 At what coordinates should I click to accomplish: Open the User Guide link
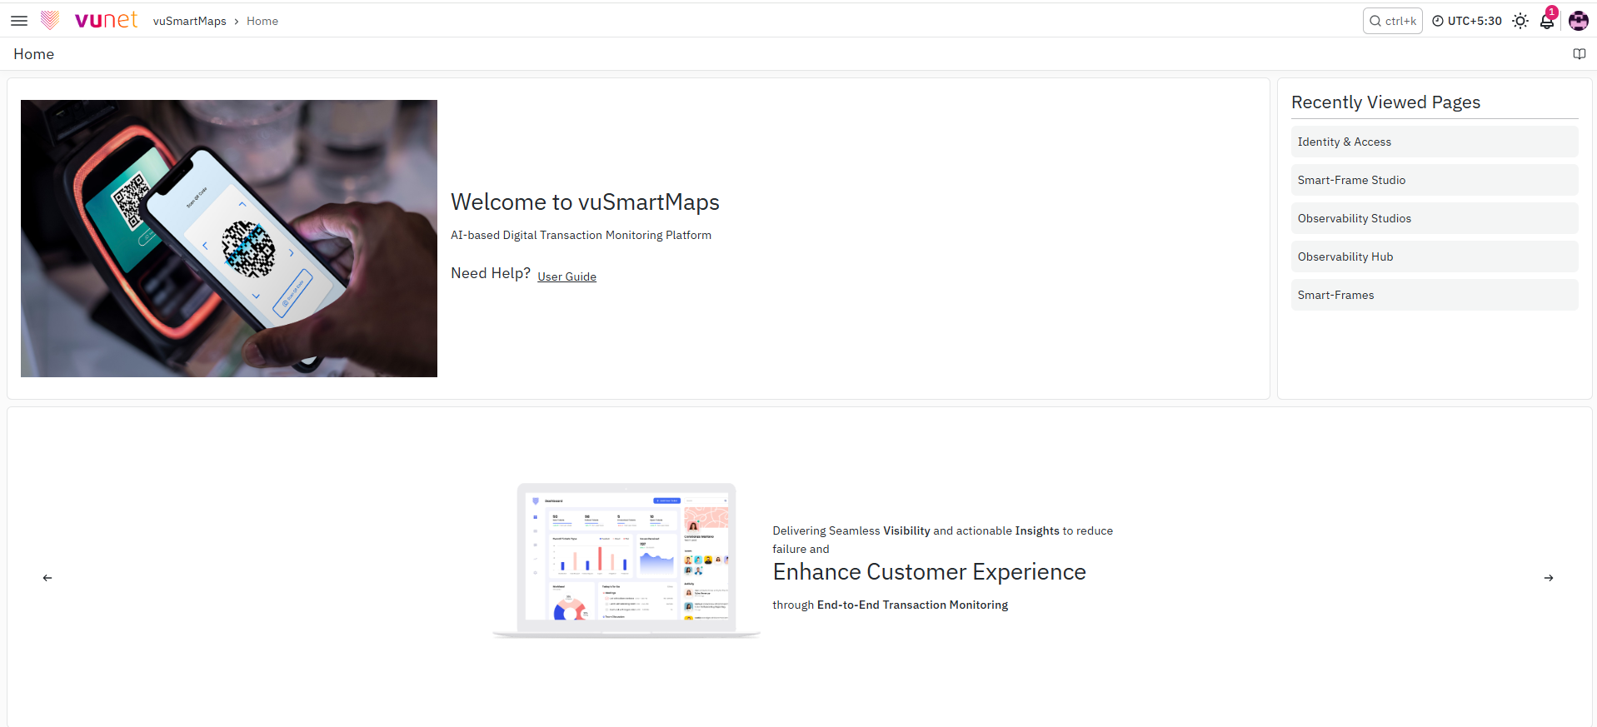[x=566, y=276]
